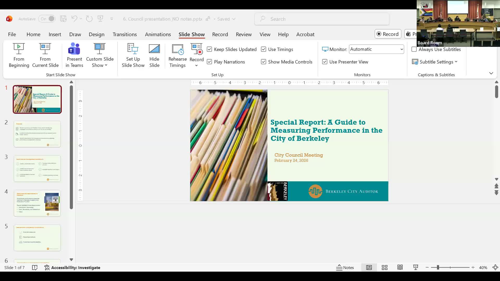Viewport: 500px width, 281px height.
Task: Uncheck Keep Slides Updated
Action: point(209,49)
